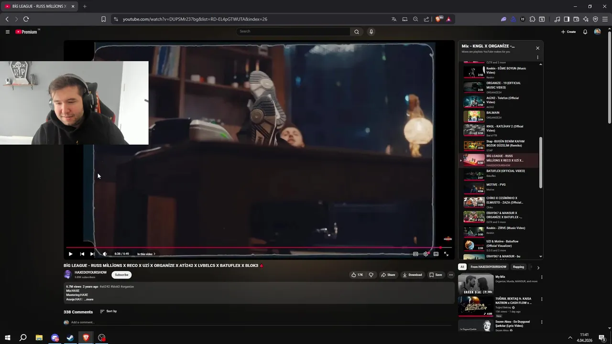Select 'Keskin - ZİRVE (Music Video)' playlist item

click(499, 231)
